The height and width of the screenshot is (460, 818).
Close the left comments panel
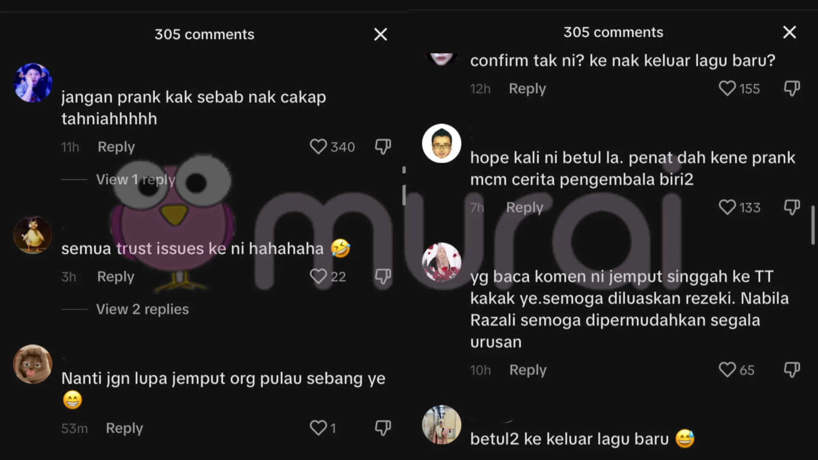click(380, 34)
